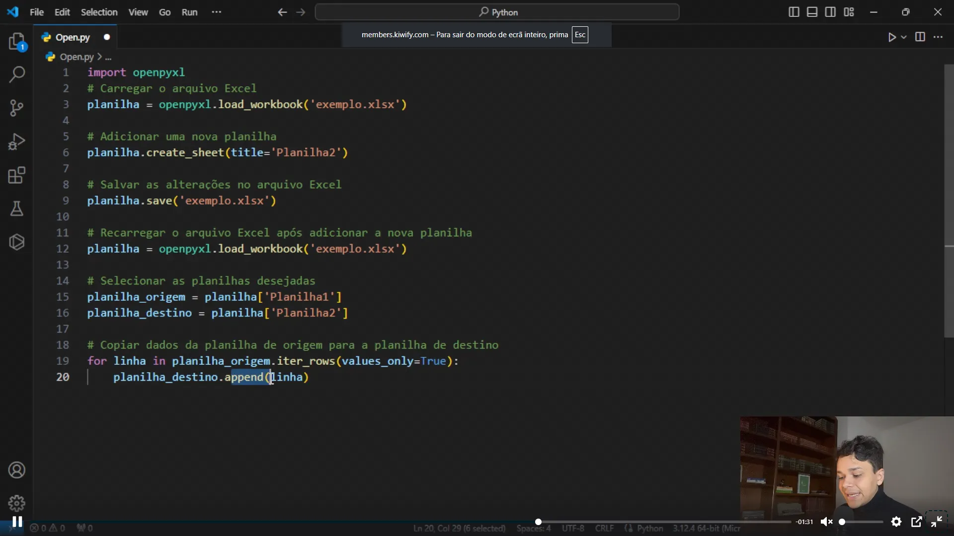954x536 pixels.
Task: Open editor More Actions ellipsis
Action: click(x=938, y=37)
